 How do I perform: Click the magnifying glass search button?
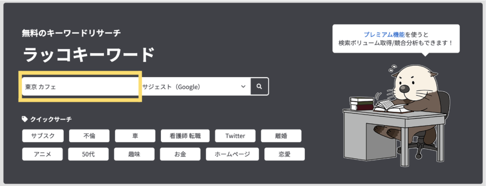tap(260, 86)
